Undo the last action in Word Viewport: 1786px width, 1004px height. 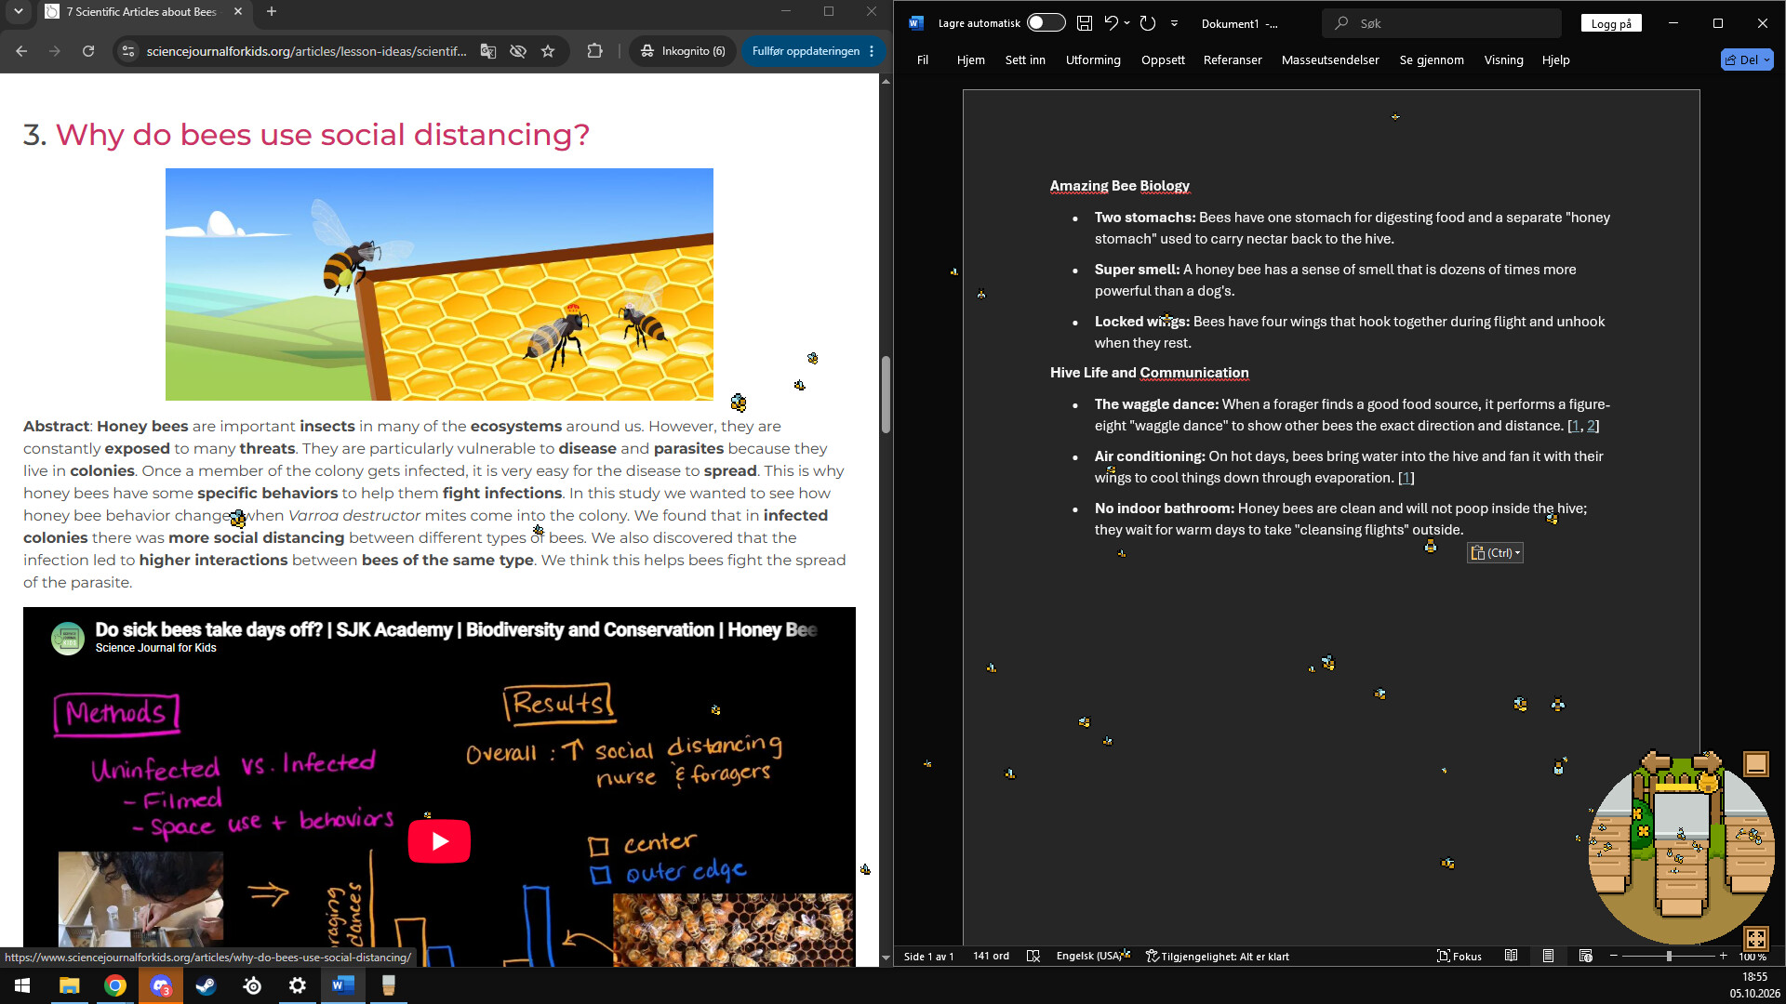click(1111, 23)
